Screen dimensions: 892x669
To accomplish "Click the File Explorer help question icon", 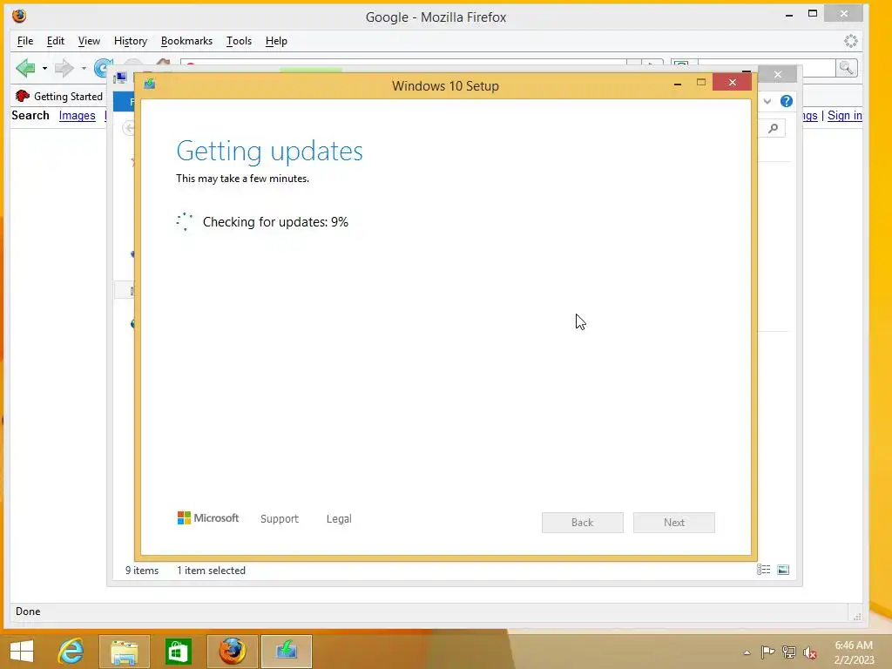I will [787, 101].
